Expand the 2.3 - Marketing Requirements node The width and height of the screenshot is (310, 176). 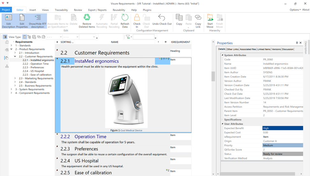pos(15,78)
